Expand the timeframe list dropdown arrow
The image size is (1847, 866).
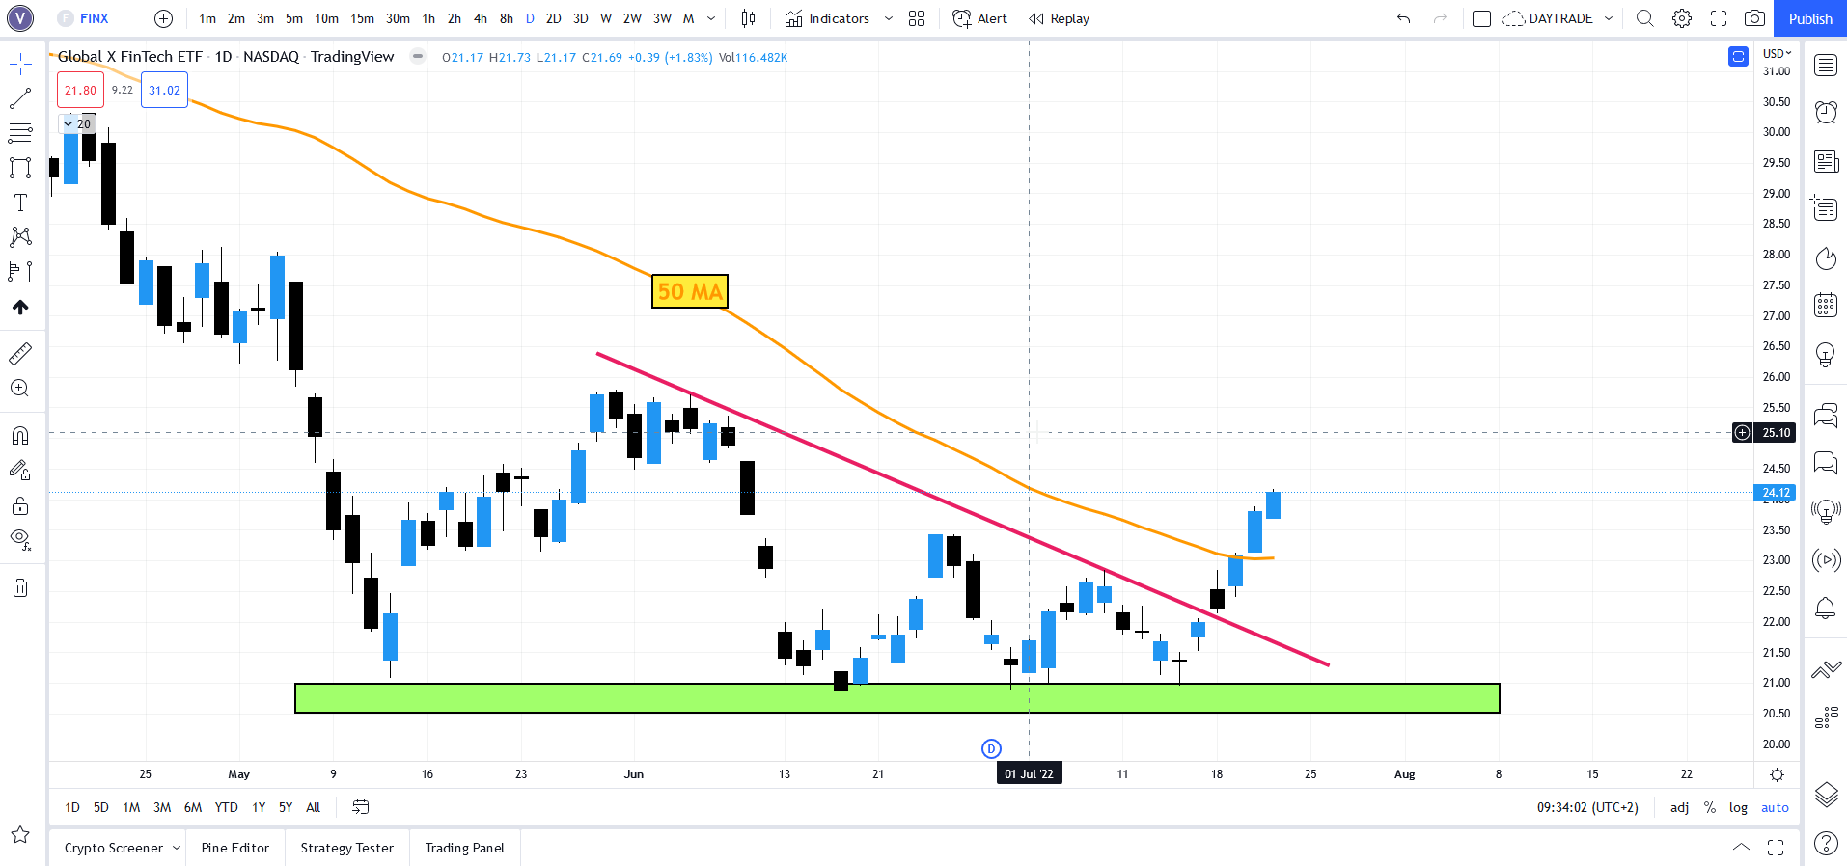point(711,18)
